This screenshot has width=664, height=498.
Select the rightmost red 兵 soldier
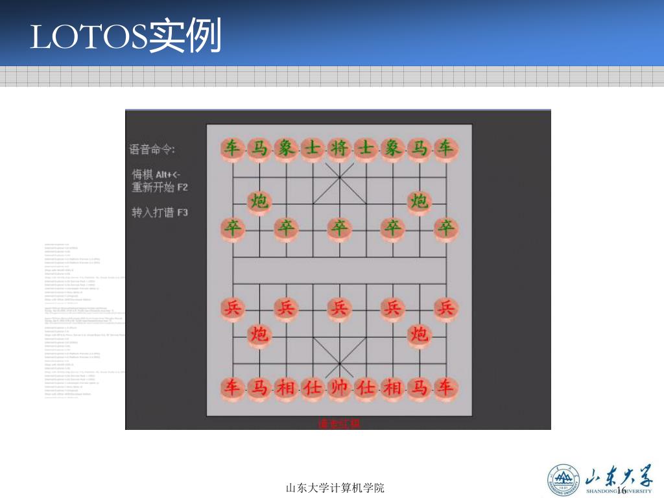coord(446,309)
